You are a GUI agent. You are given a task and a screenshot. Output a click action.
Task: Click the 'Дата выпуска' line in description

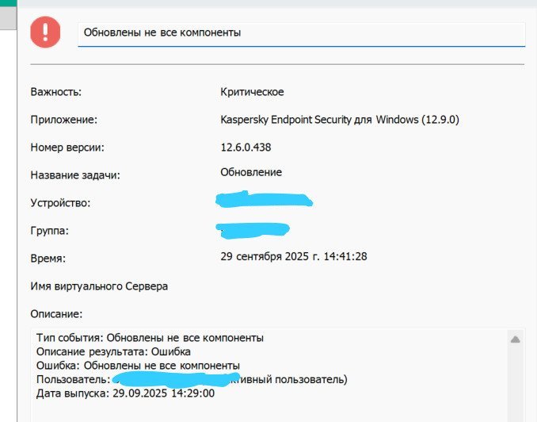tap(125, 393)
